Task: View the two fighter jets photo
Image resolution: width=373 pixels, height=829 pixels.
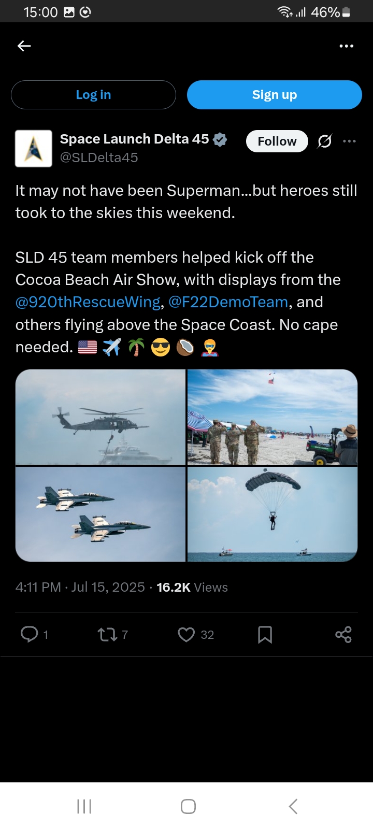Action: [101, 514]
